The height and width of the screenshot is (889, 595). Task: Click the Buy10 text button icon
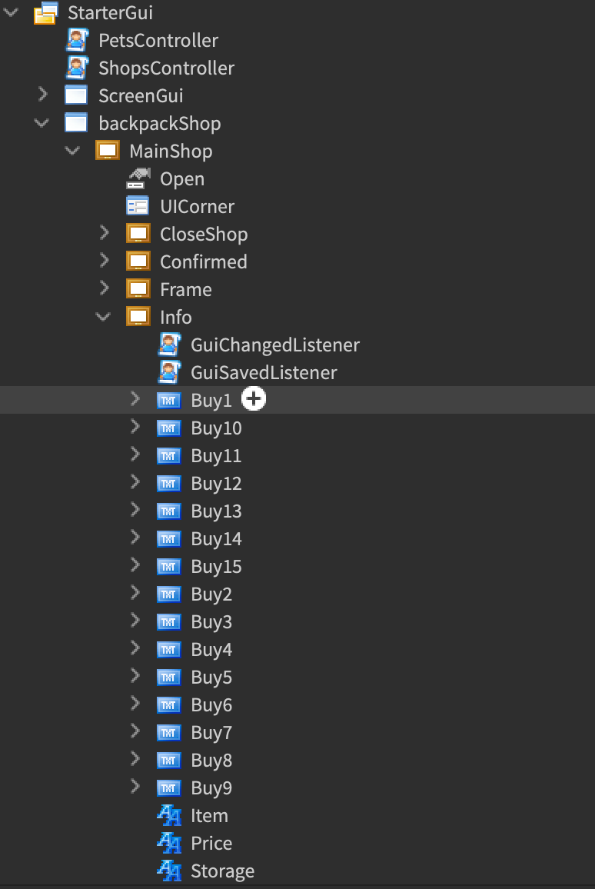168,428
